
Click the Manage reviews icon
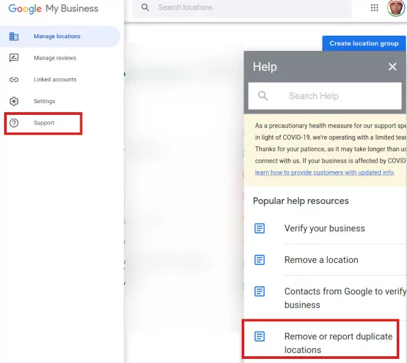tap(14, 58)
